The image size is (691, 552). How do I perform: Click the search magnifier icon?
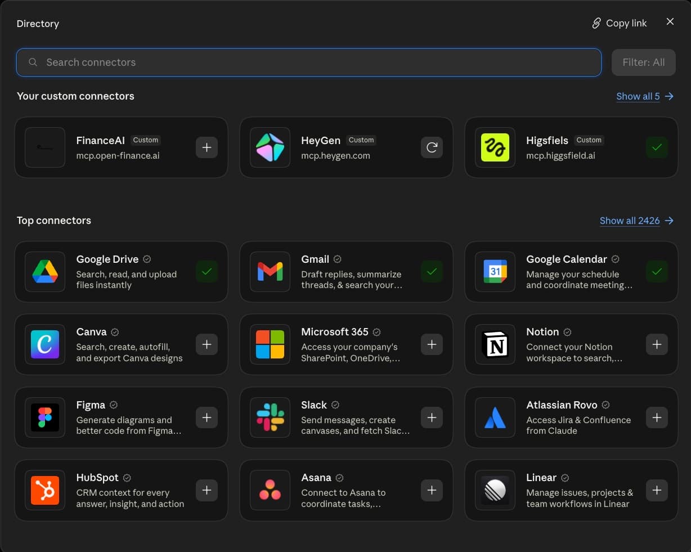[x=33, y=62]
